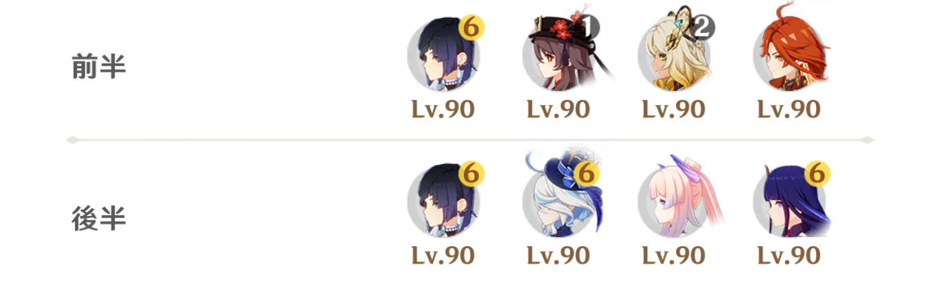Select the second-half dark-haired character portrait

[x=443, y=202]
